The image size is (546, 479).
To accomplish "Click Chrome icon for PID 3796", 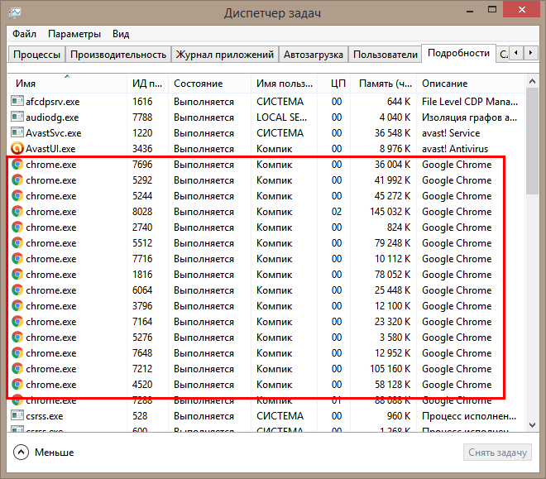I will pyautogui.click(x=17, y=305).
